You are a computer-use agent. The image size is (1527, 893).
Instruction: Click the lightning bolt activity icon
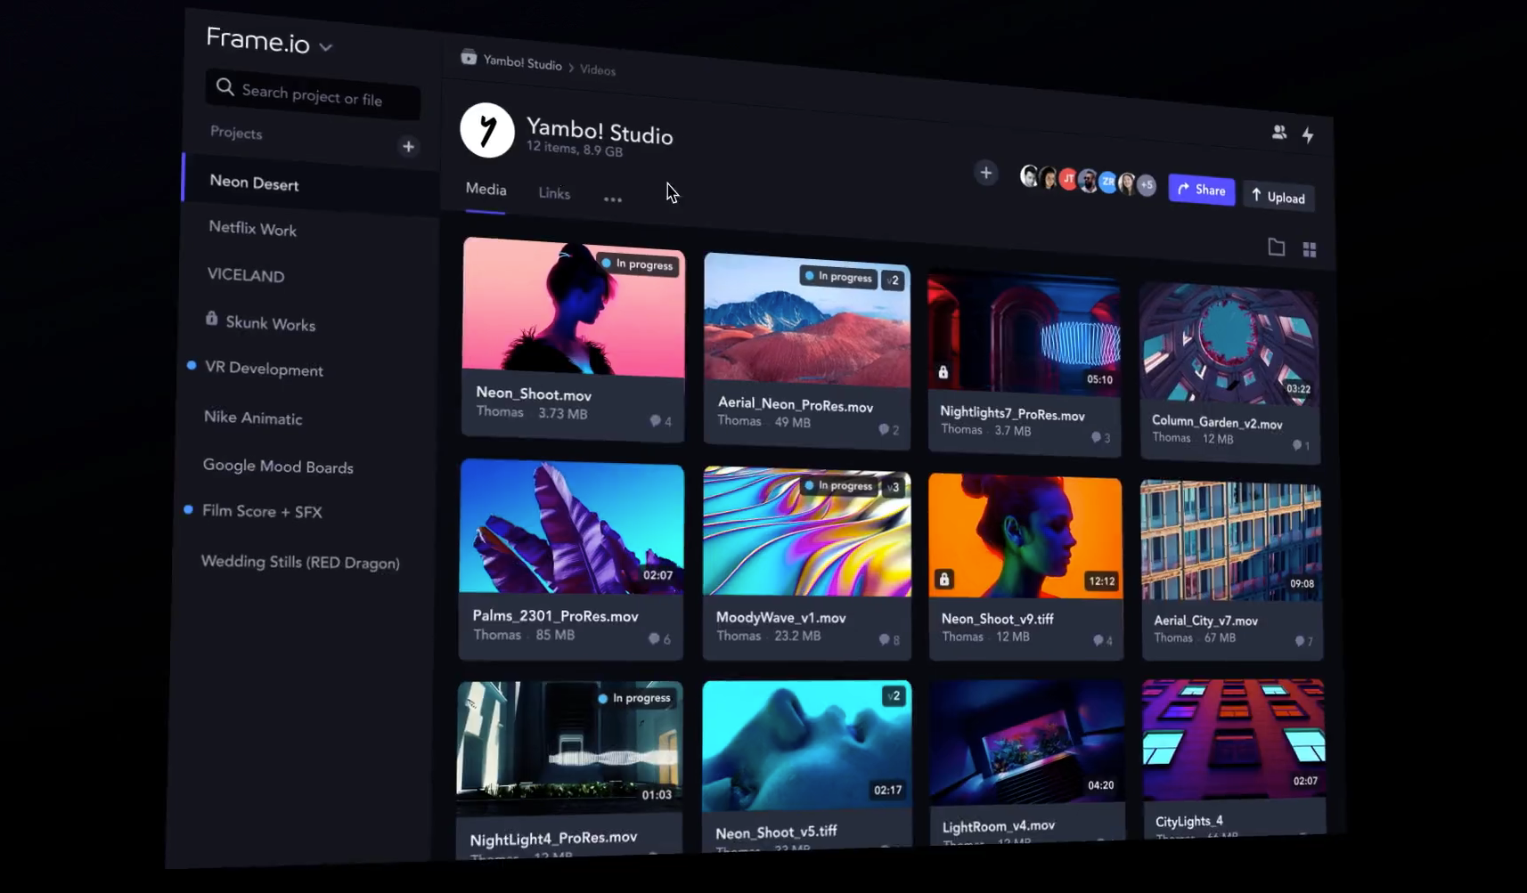click(x=1308, y=135)
